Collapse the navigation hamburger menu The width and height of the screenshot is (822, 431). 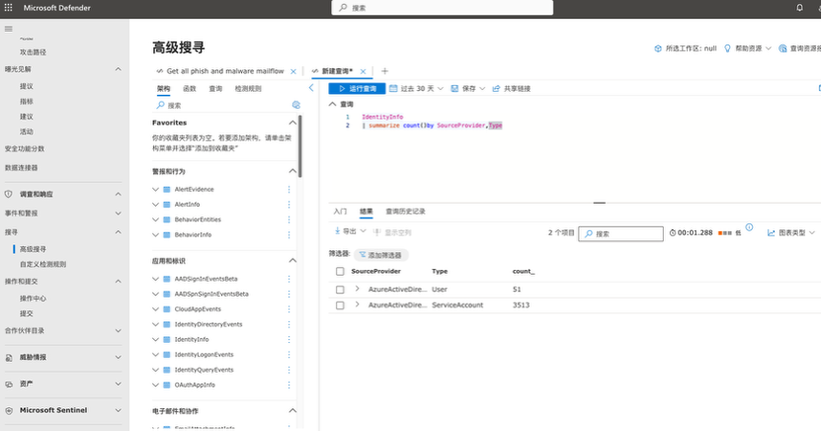pyautogui.click(x=8, y=29)
